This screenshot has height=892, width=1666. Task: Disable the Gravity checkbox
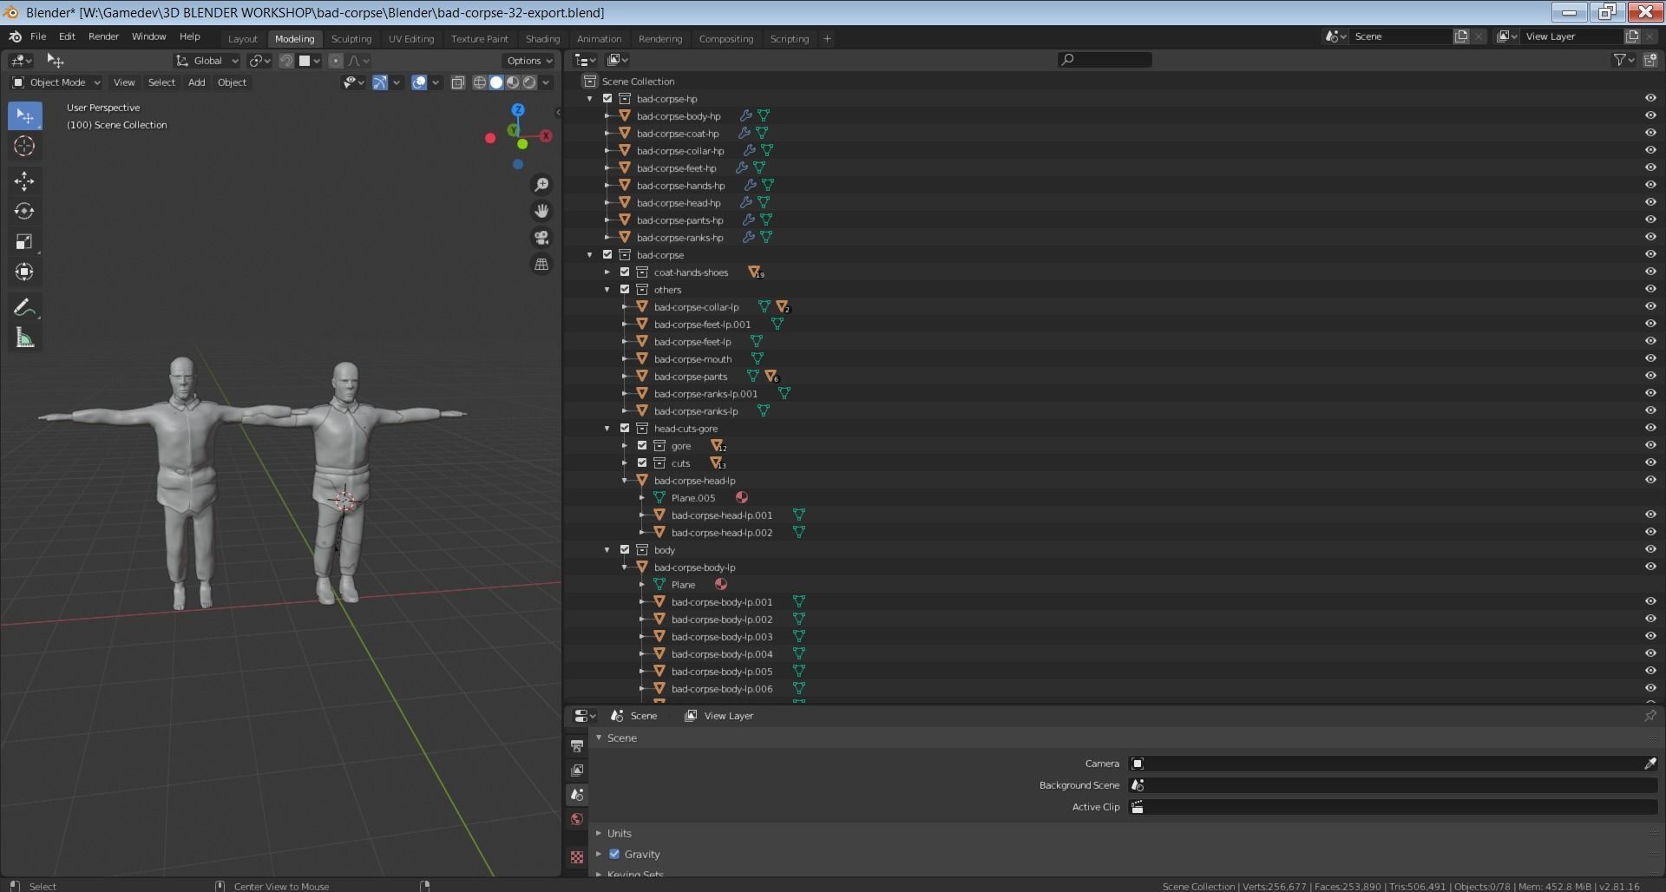(614, 854)
